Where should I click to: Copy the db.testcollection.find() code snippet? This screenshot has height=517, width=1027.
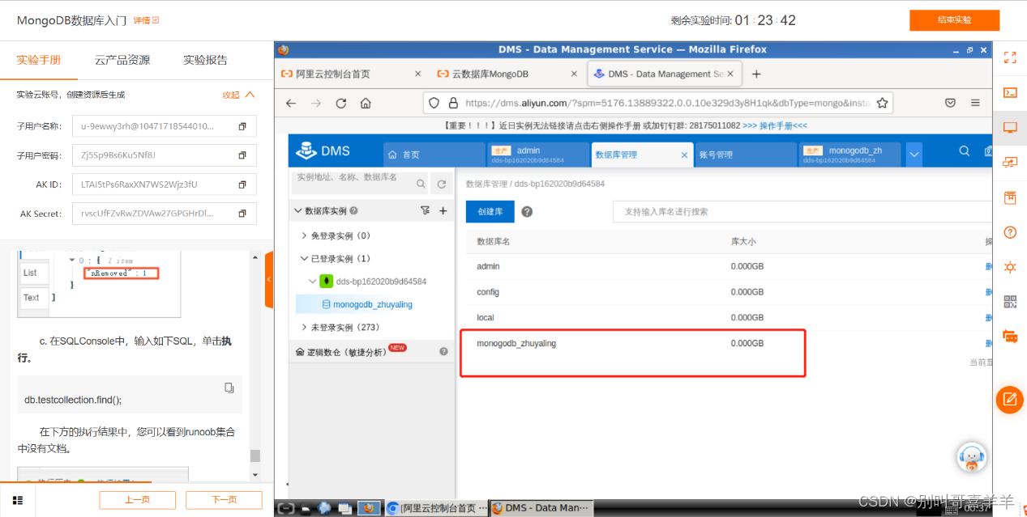(x=229, y=388)
